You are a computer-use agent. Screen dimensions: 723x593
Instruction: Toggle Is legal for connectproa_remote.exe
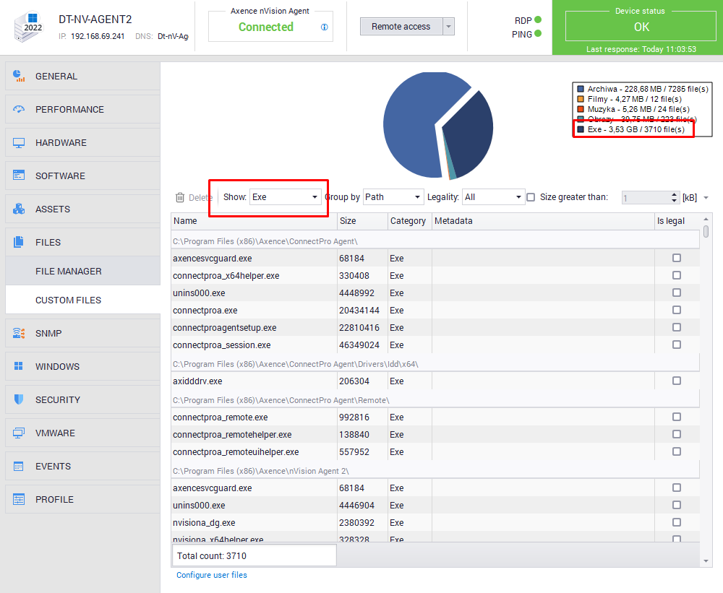677,417
